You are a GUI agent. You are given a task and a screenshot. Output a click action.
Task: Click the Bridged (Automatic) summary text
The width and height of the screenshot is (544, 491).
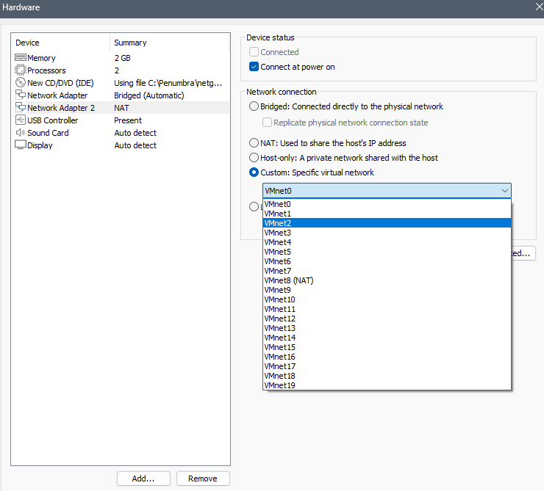149,95
